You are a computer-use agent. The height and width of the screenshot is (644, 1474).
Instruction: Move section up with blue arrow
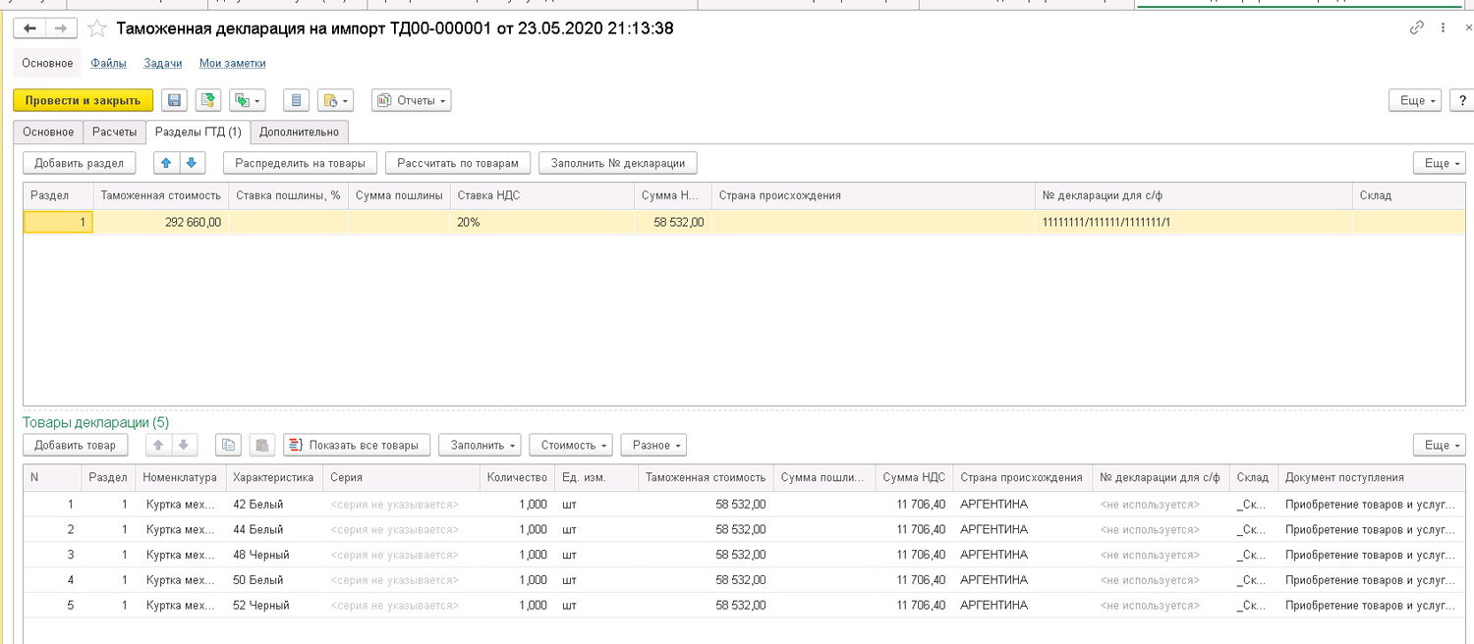tap(167, 163)
